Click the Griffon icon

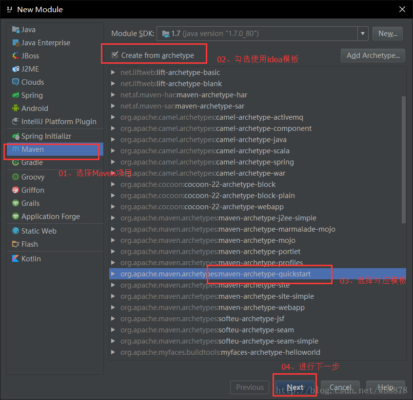tap(16, 190)
